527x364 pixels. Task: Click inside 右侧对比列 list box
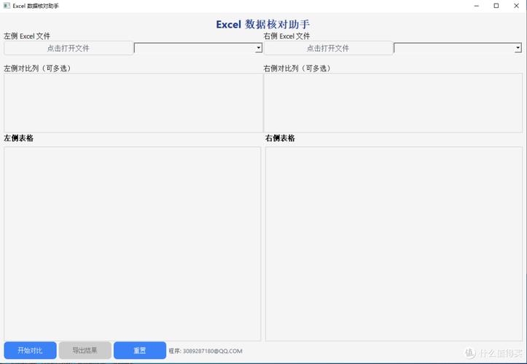pyautogui.click(x=393, y=103)
